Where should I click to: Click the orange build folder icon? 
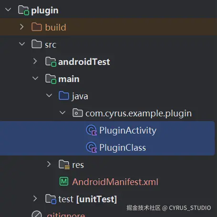pos(37,27)
